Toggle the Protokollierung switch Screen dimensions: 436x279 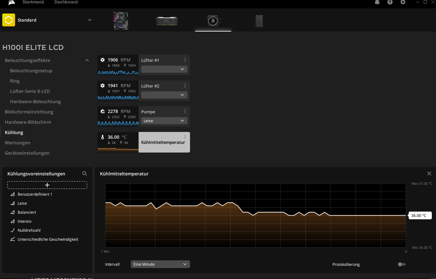402,264
